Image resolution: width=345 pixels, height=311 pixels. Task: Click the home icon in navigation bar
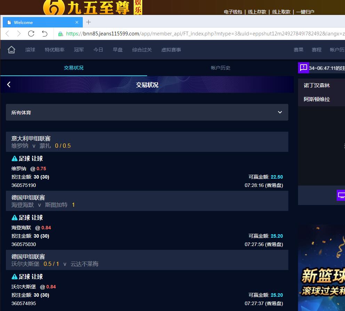[x=11, y=50]
